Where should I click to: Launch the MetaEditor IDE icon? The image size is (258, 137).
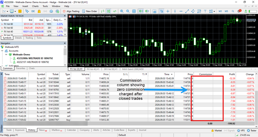click(33, 11)
